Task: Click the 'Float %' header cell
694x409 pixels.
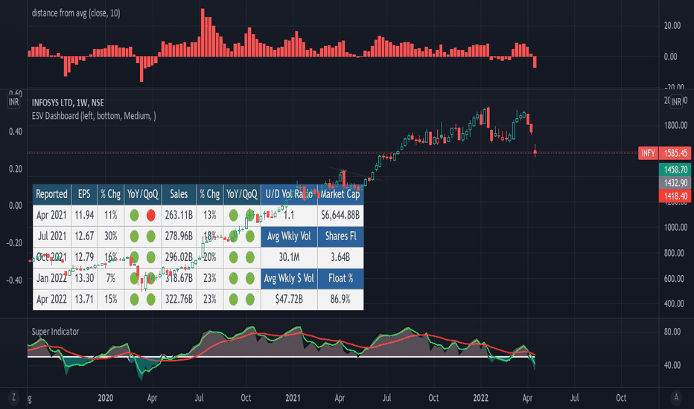Action: click(340, 278)
